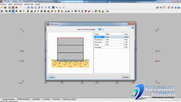Switch to the Deformada tab
Screen dimensions: 181x102
[x=56, y=99]
